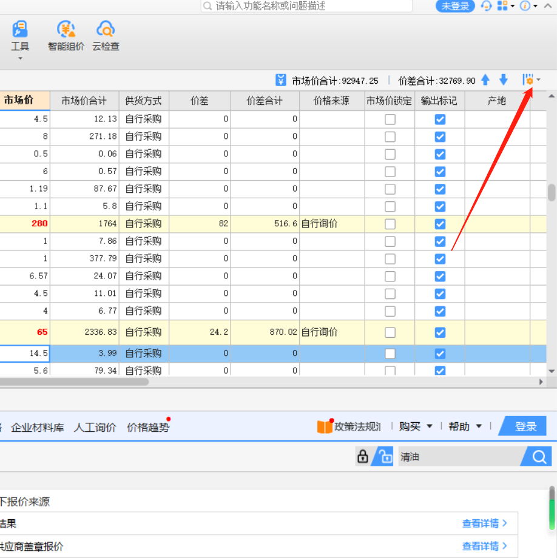Uncheck 输出标记 for the 87.67 row
This screenshot has height=558, width=557.
coord(440,189)
